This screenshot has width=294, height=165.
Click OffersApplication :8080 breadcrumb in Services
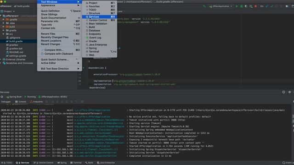53,97
